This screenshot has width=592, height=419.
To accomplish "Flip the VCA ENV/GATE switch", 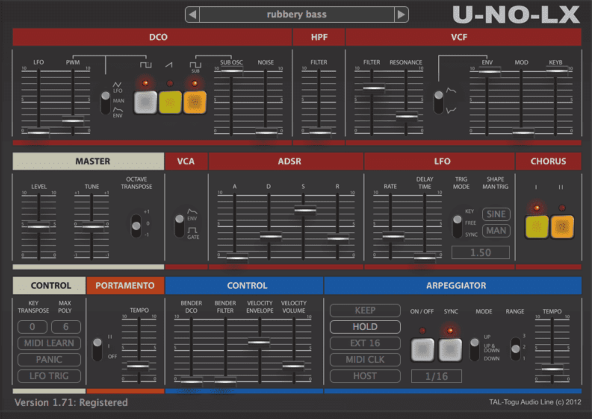I will pyautogui.click(x=179, y=226).
